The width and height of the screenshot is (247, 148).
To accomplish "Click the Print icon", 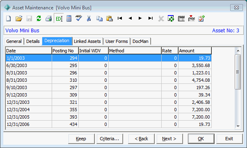I will tap(49, 18).
